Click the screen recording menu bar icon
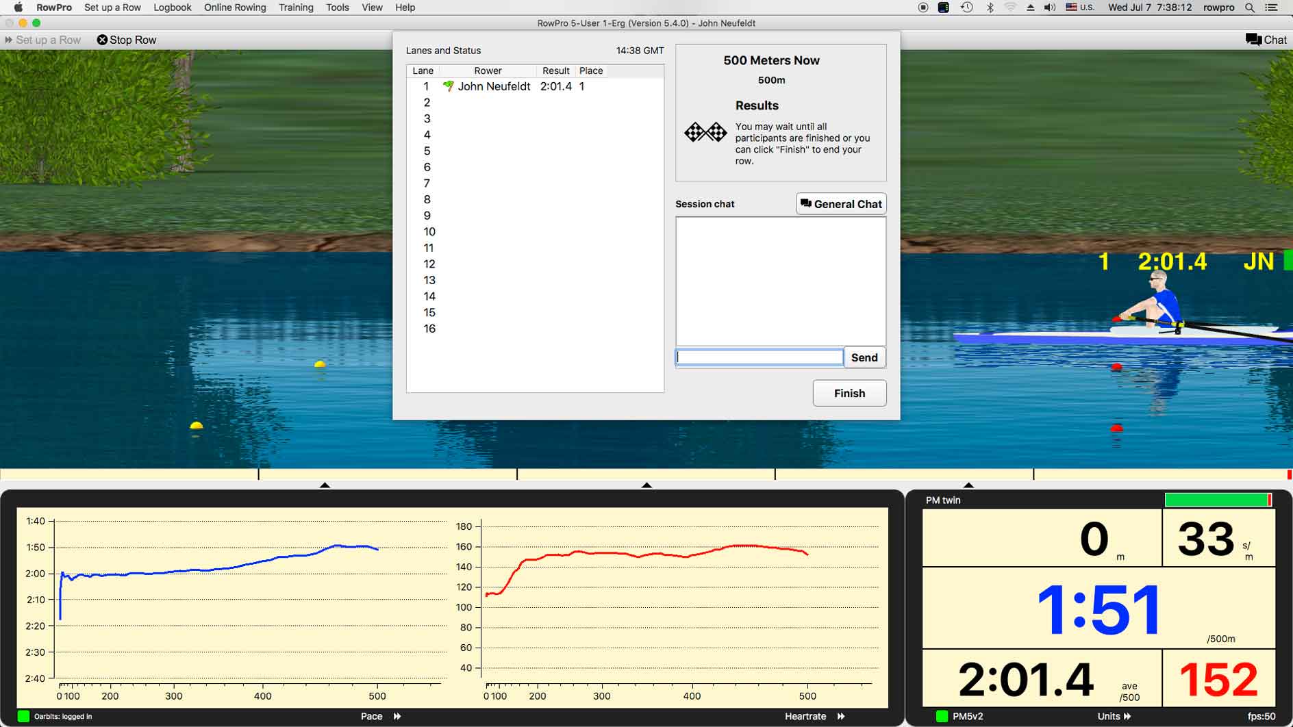 pyautogui.click(x=923, y=8)
